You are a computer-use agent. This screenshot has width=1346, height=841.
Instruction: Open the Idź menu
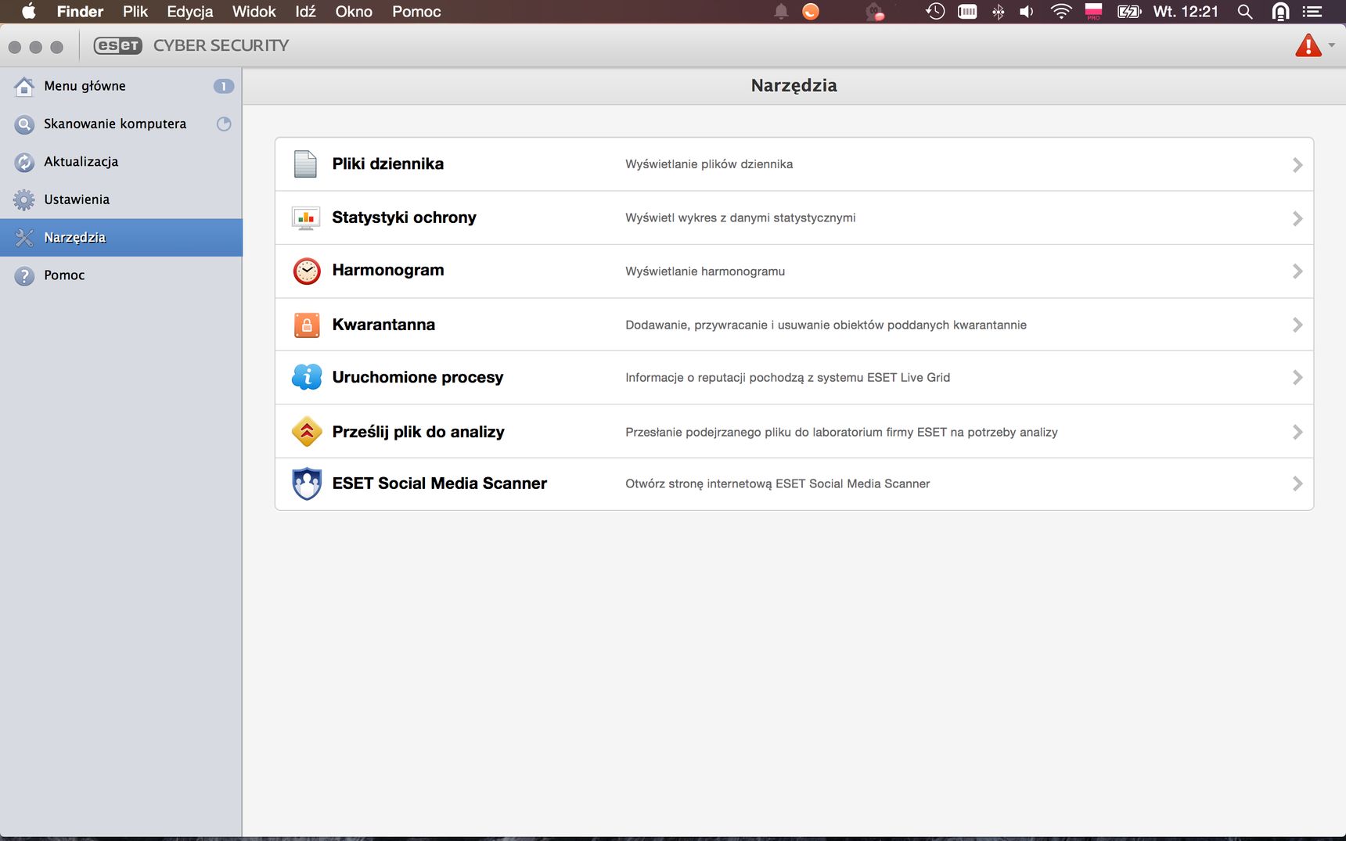point(305,11)
